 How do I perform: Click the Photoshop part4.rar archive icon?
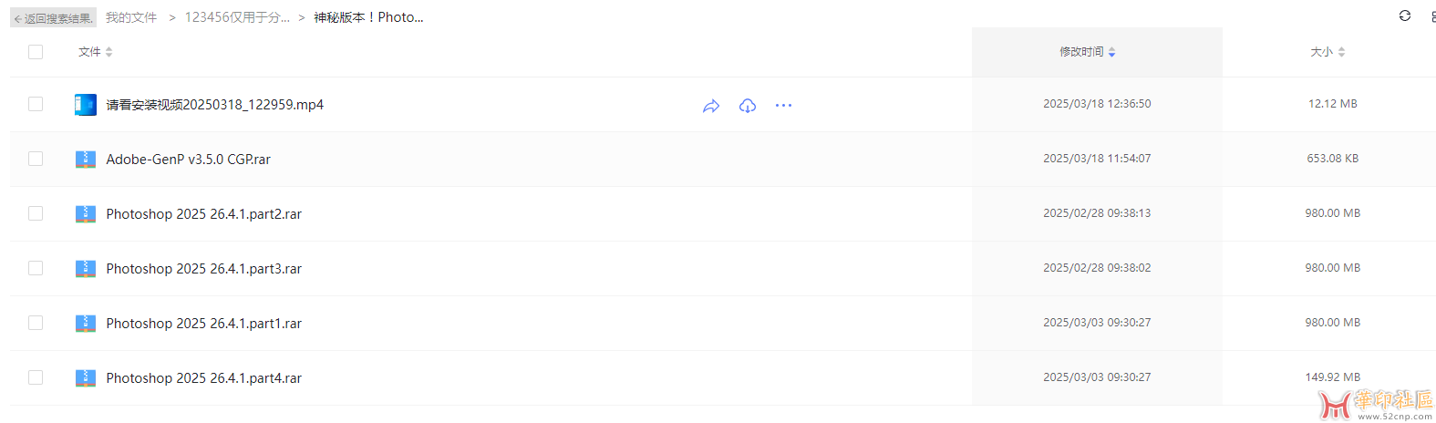(86, 378)
